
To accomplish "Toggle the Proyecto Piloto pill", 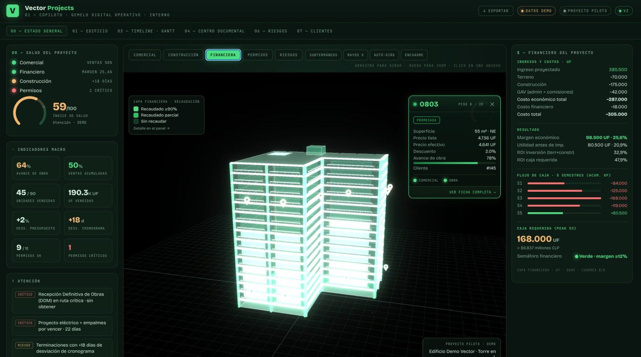I will click(x=585, y=11).
